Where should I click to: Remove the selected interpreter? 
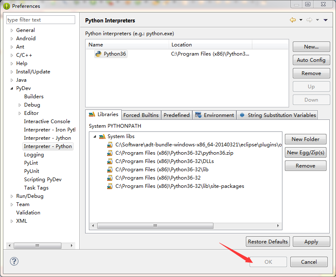[311, 73]
